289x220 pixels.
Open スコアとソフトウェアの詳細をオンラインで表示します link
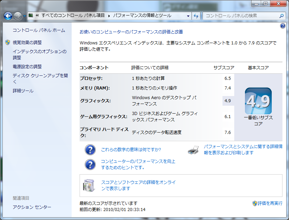(x=138, y=185)
